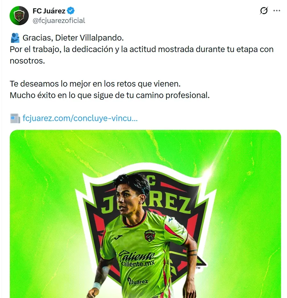The image size is (287, 298).
Task: Click the club crest on the jersey chest
Action: (150, 236)
